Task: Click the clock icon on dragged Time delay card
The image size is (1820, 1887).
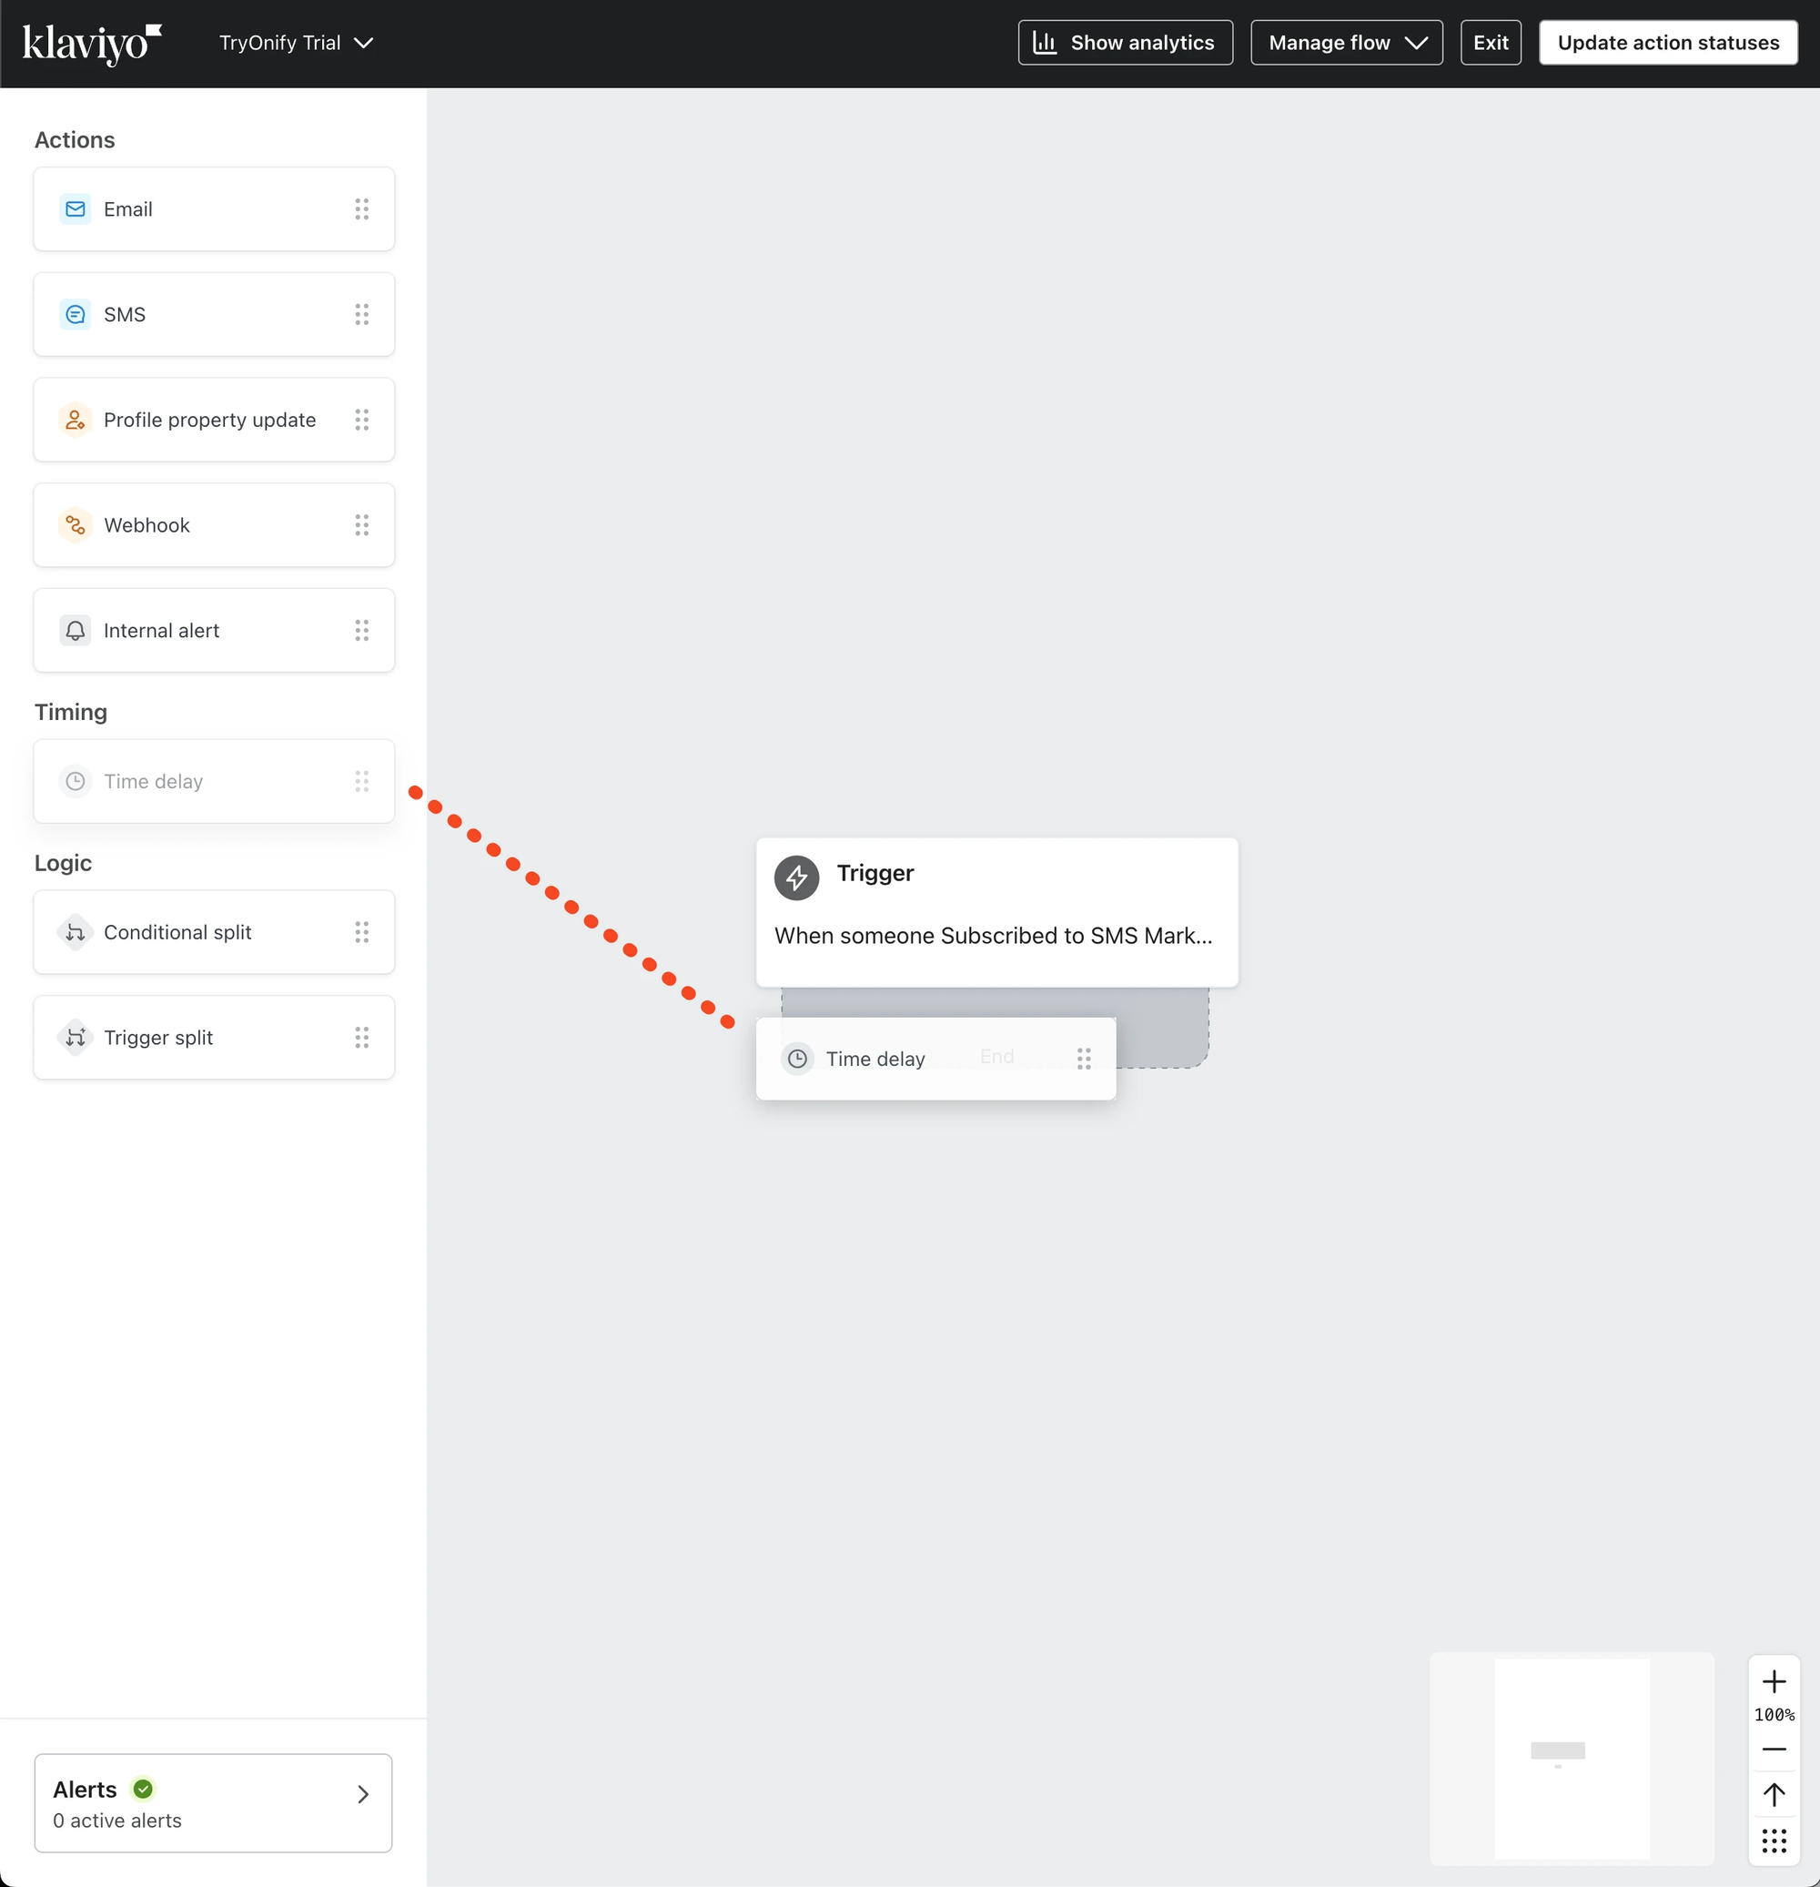Action: 797,1059
